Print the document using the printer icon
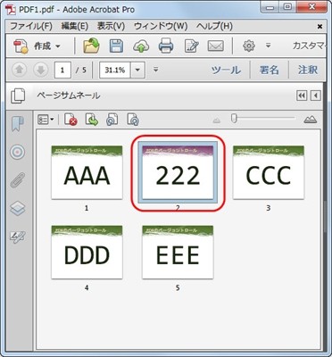 coord(166,46)
